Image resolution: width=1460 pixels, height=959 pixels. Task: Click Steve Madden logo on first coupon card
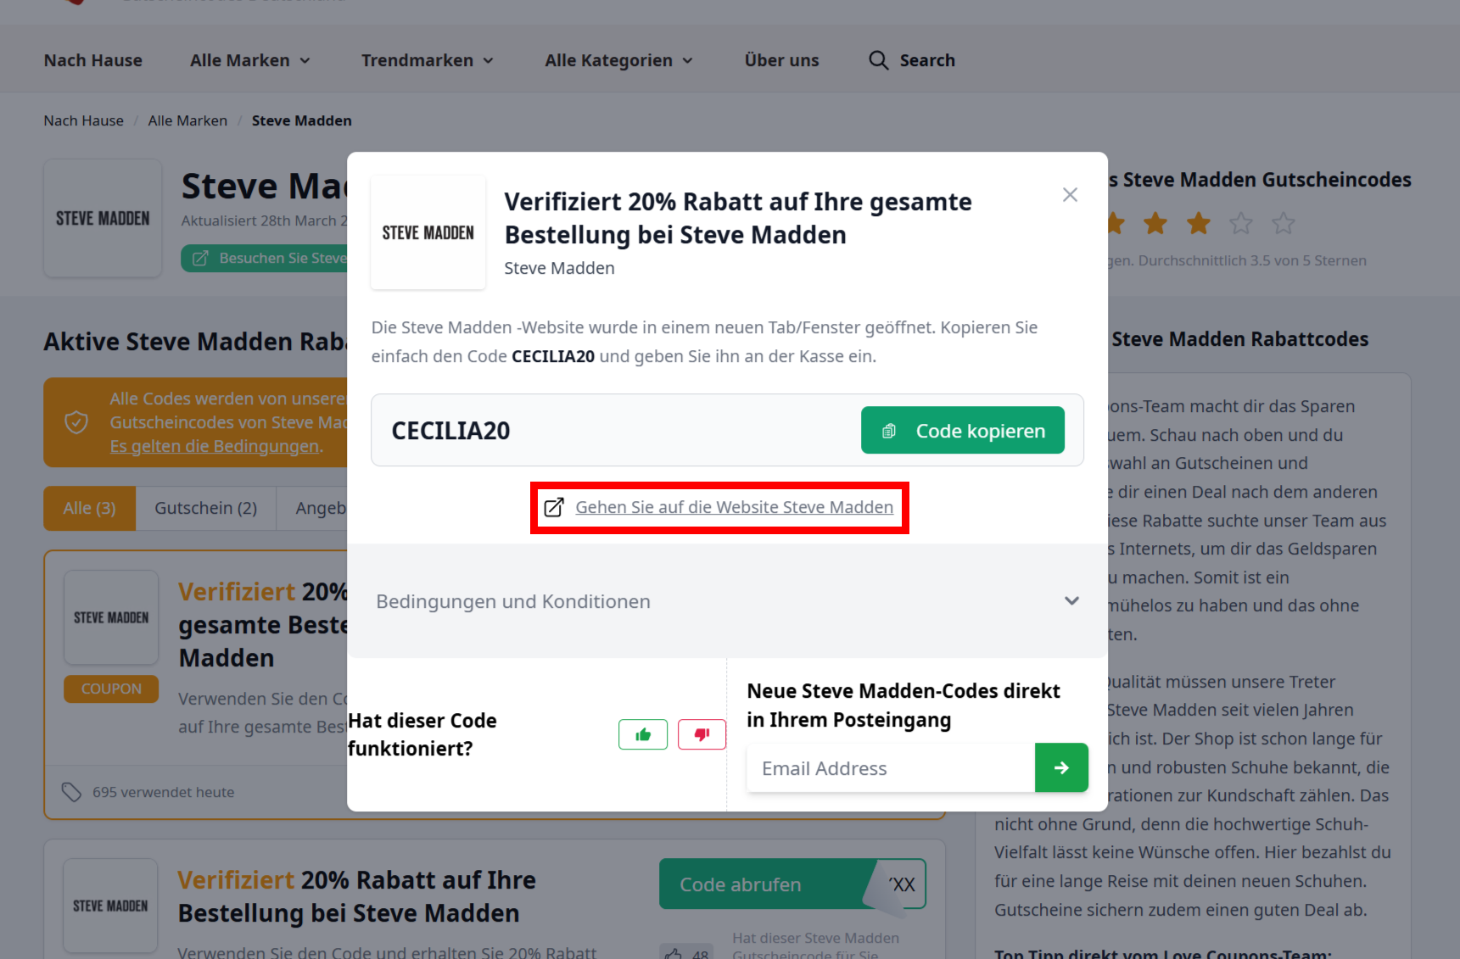(111, 617)
